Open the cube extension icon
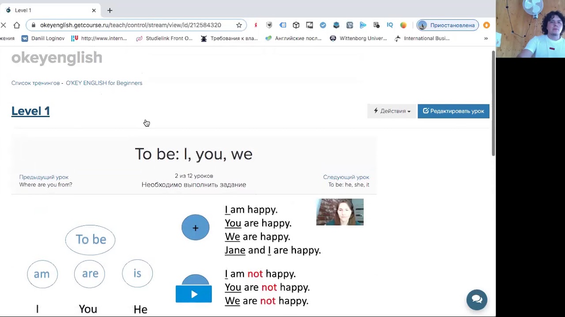This screenshot has width=565, height=317. (x=296, y=25)
